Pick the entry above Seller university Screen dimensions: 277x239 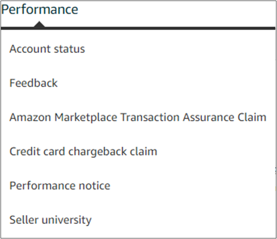pos(60,186)
